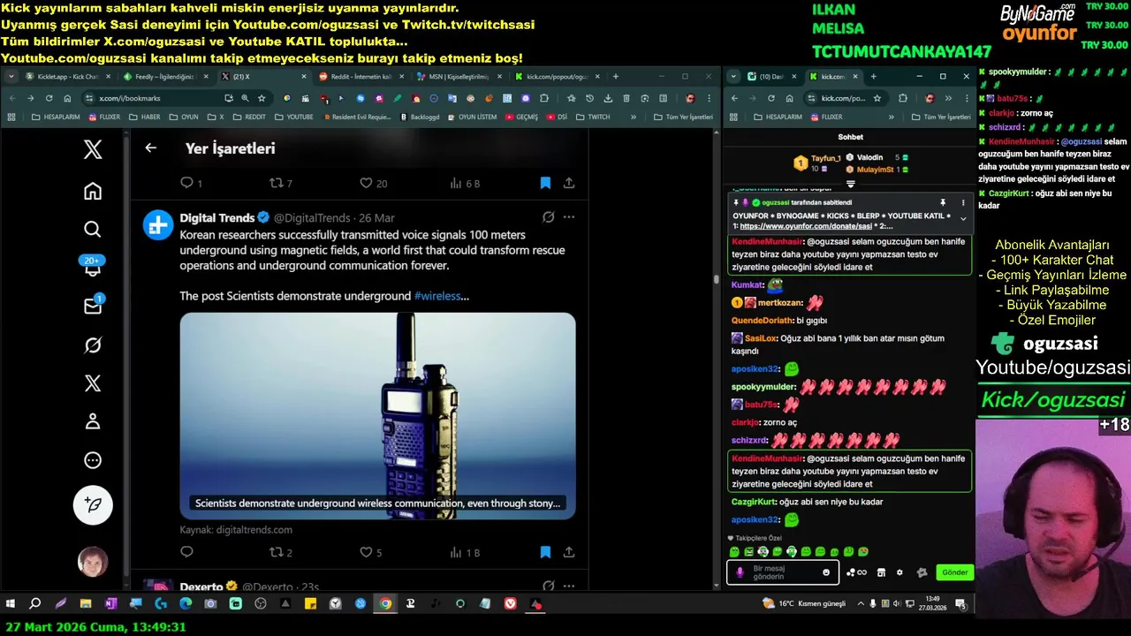
Task: Open X More circle menu icon
Action: 93,460
